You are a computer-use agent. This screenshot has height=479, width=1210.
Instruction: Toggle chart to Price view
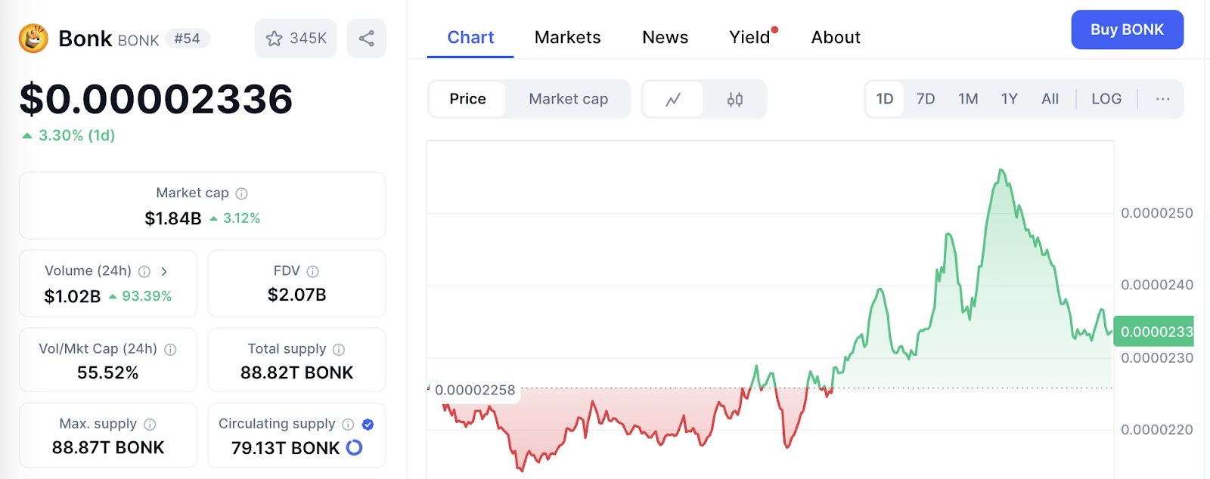pos(467,99)
